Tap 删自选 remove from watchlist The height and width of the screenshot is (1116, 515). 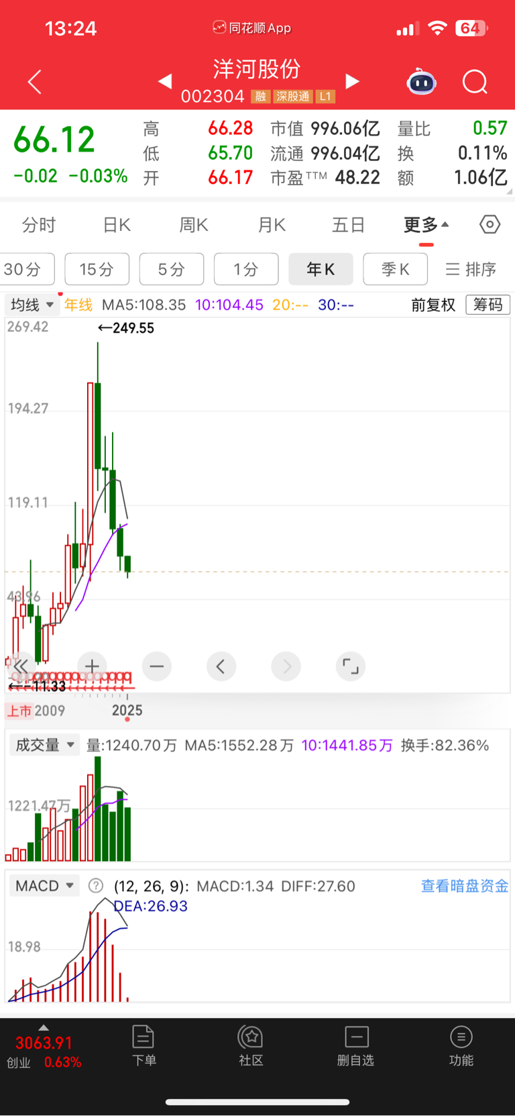tap(355, 1046)
